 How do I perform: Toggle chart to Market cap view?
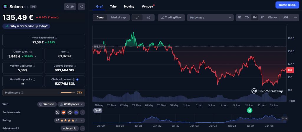[118, 18]
